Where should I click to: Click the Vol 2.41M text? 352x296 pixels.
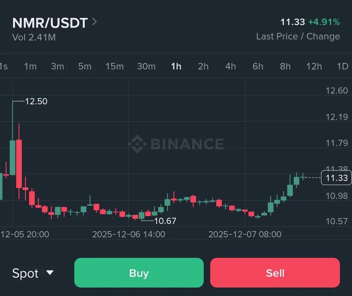tap(34, 37)
